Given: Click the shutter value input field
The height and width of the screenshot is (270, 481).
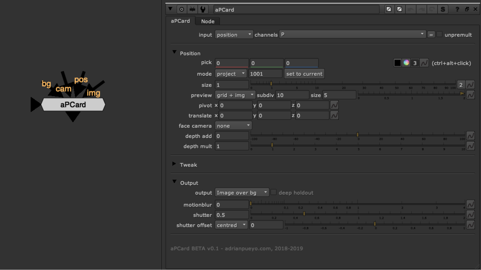Looking at the screenshot, I should [x=232, y=215].
